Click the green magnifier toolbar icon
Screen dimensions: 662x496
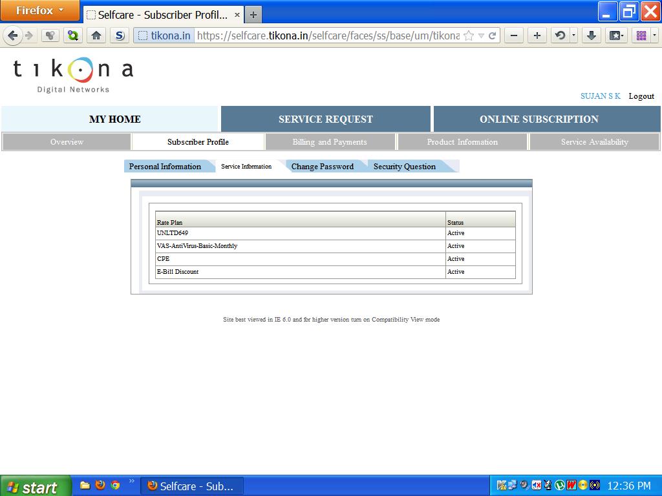pos(73,36)
